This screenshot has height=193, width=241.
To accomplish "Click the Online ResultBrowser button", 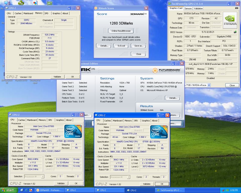I will point(121,31).
